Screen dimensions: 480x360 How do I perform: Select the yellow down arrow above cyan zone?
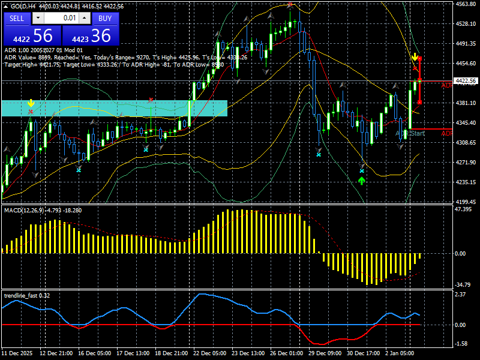click(31, 103)
